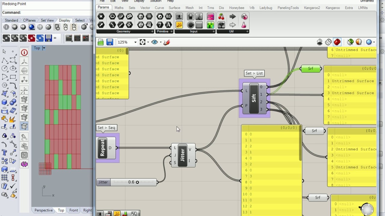Image resolution: width=385 pixels, height=216 pixels.
Task: Select Rhino rendered blue sphere display mode
Action: [x=31, y=27]
